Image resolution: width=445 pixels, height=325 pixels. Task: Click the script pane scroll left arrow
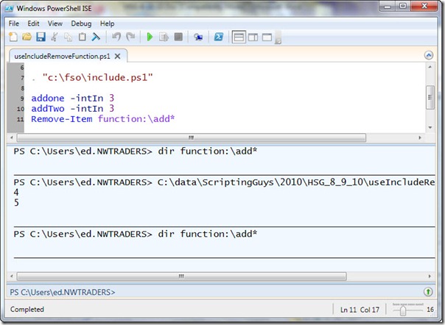click(11, 137)
